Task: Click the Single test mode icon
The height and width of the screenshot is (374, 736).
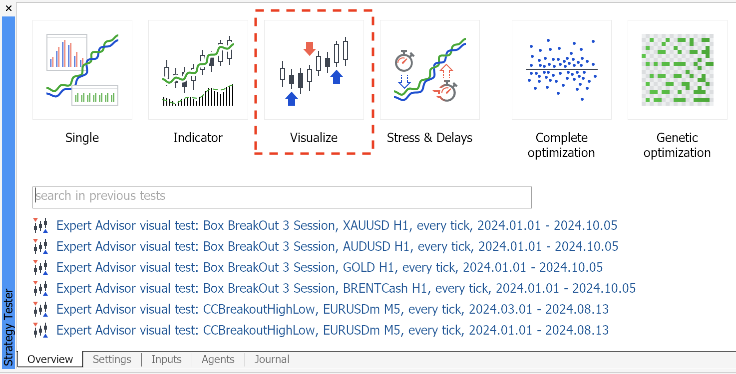Action: 82,70
